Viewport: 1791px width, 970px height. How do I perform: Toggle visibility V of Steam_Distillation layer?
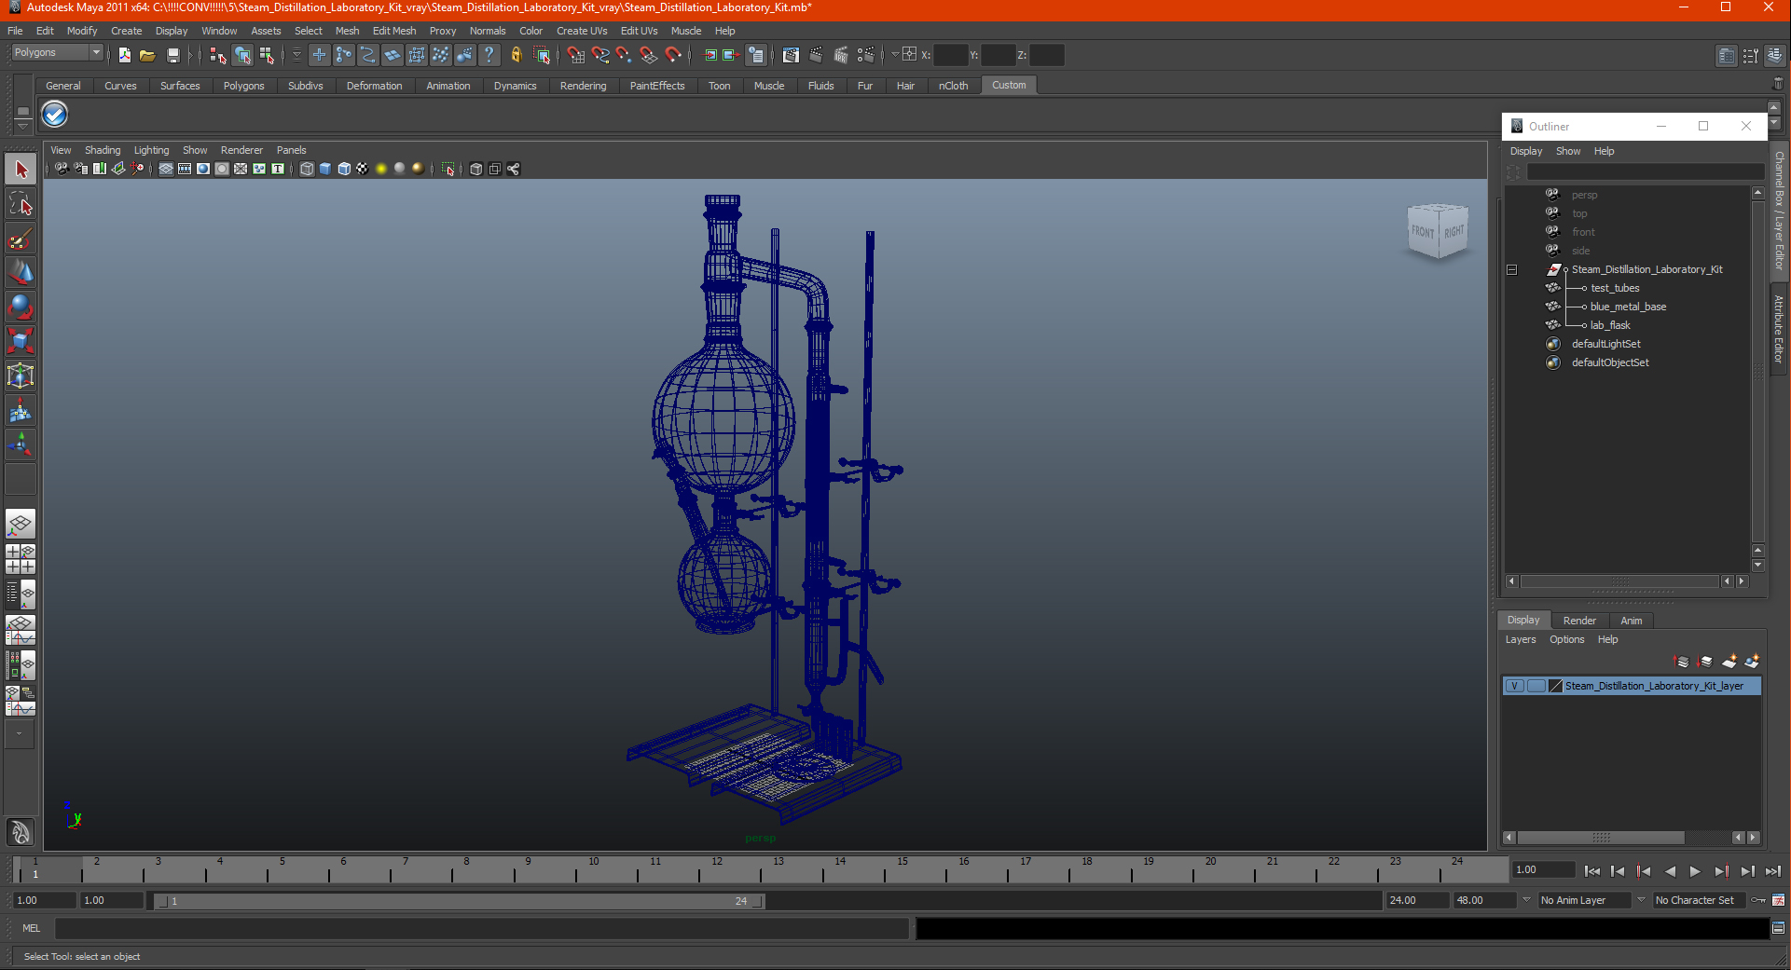coord(1515,686)
